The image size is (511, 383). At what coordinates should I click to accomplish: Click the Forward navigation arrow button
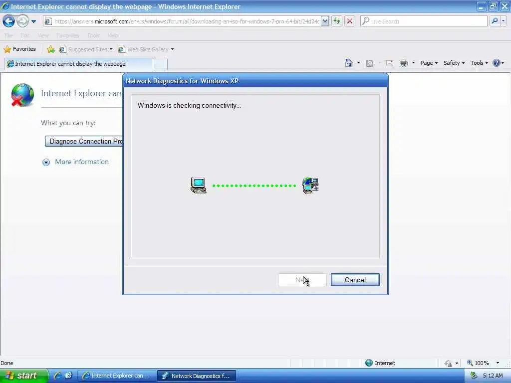[x=22, y=21]
